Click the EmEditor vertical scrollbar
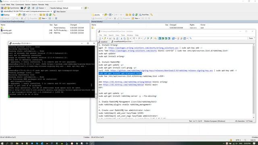Viewport: 258px width, 145px height. click(254, 81)
